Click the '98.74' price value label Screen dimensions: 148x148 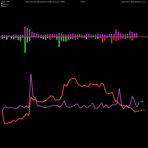click(x=142, y=110)
